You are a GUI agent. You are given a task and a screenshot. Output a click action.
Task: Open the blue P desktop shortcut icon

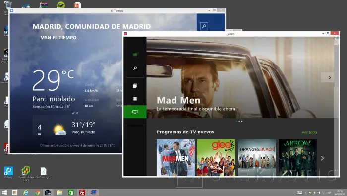click(8, 172)
